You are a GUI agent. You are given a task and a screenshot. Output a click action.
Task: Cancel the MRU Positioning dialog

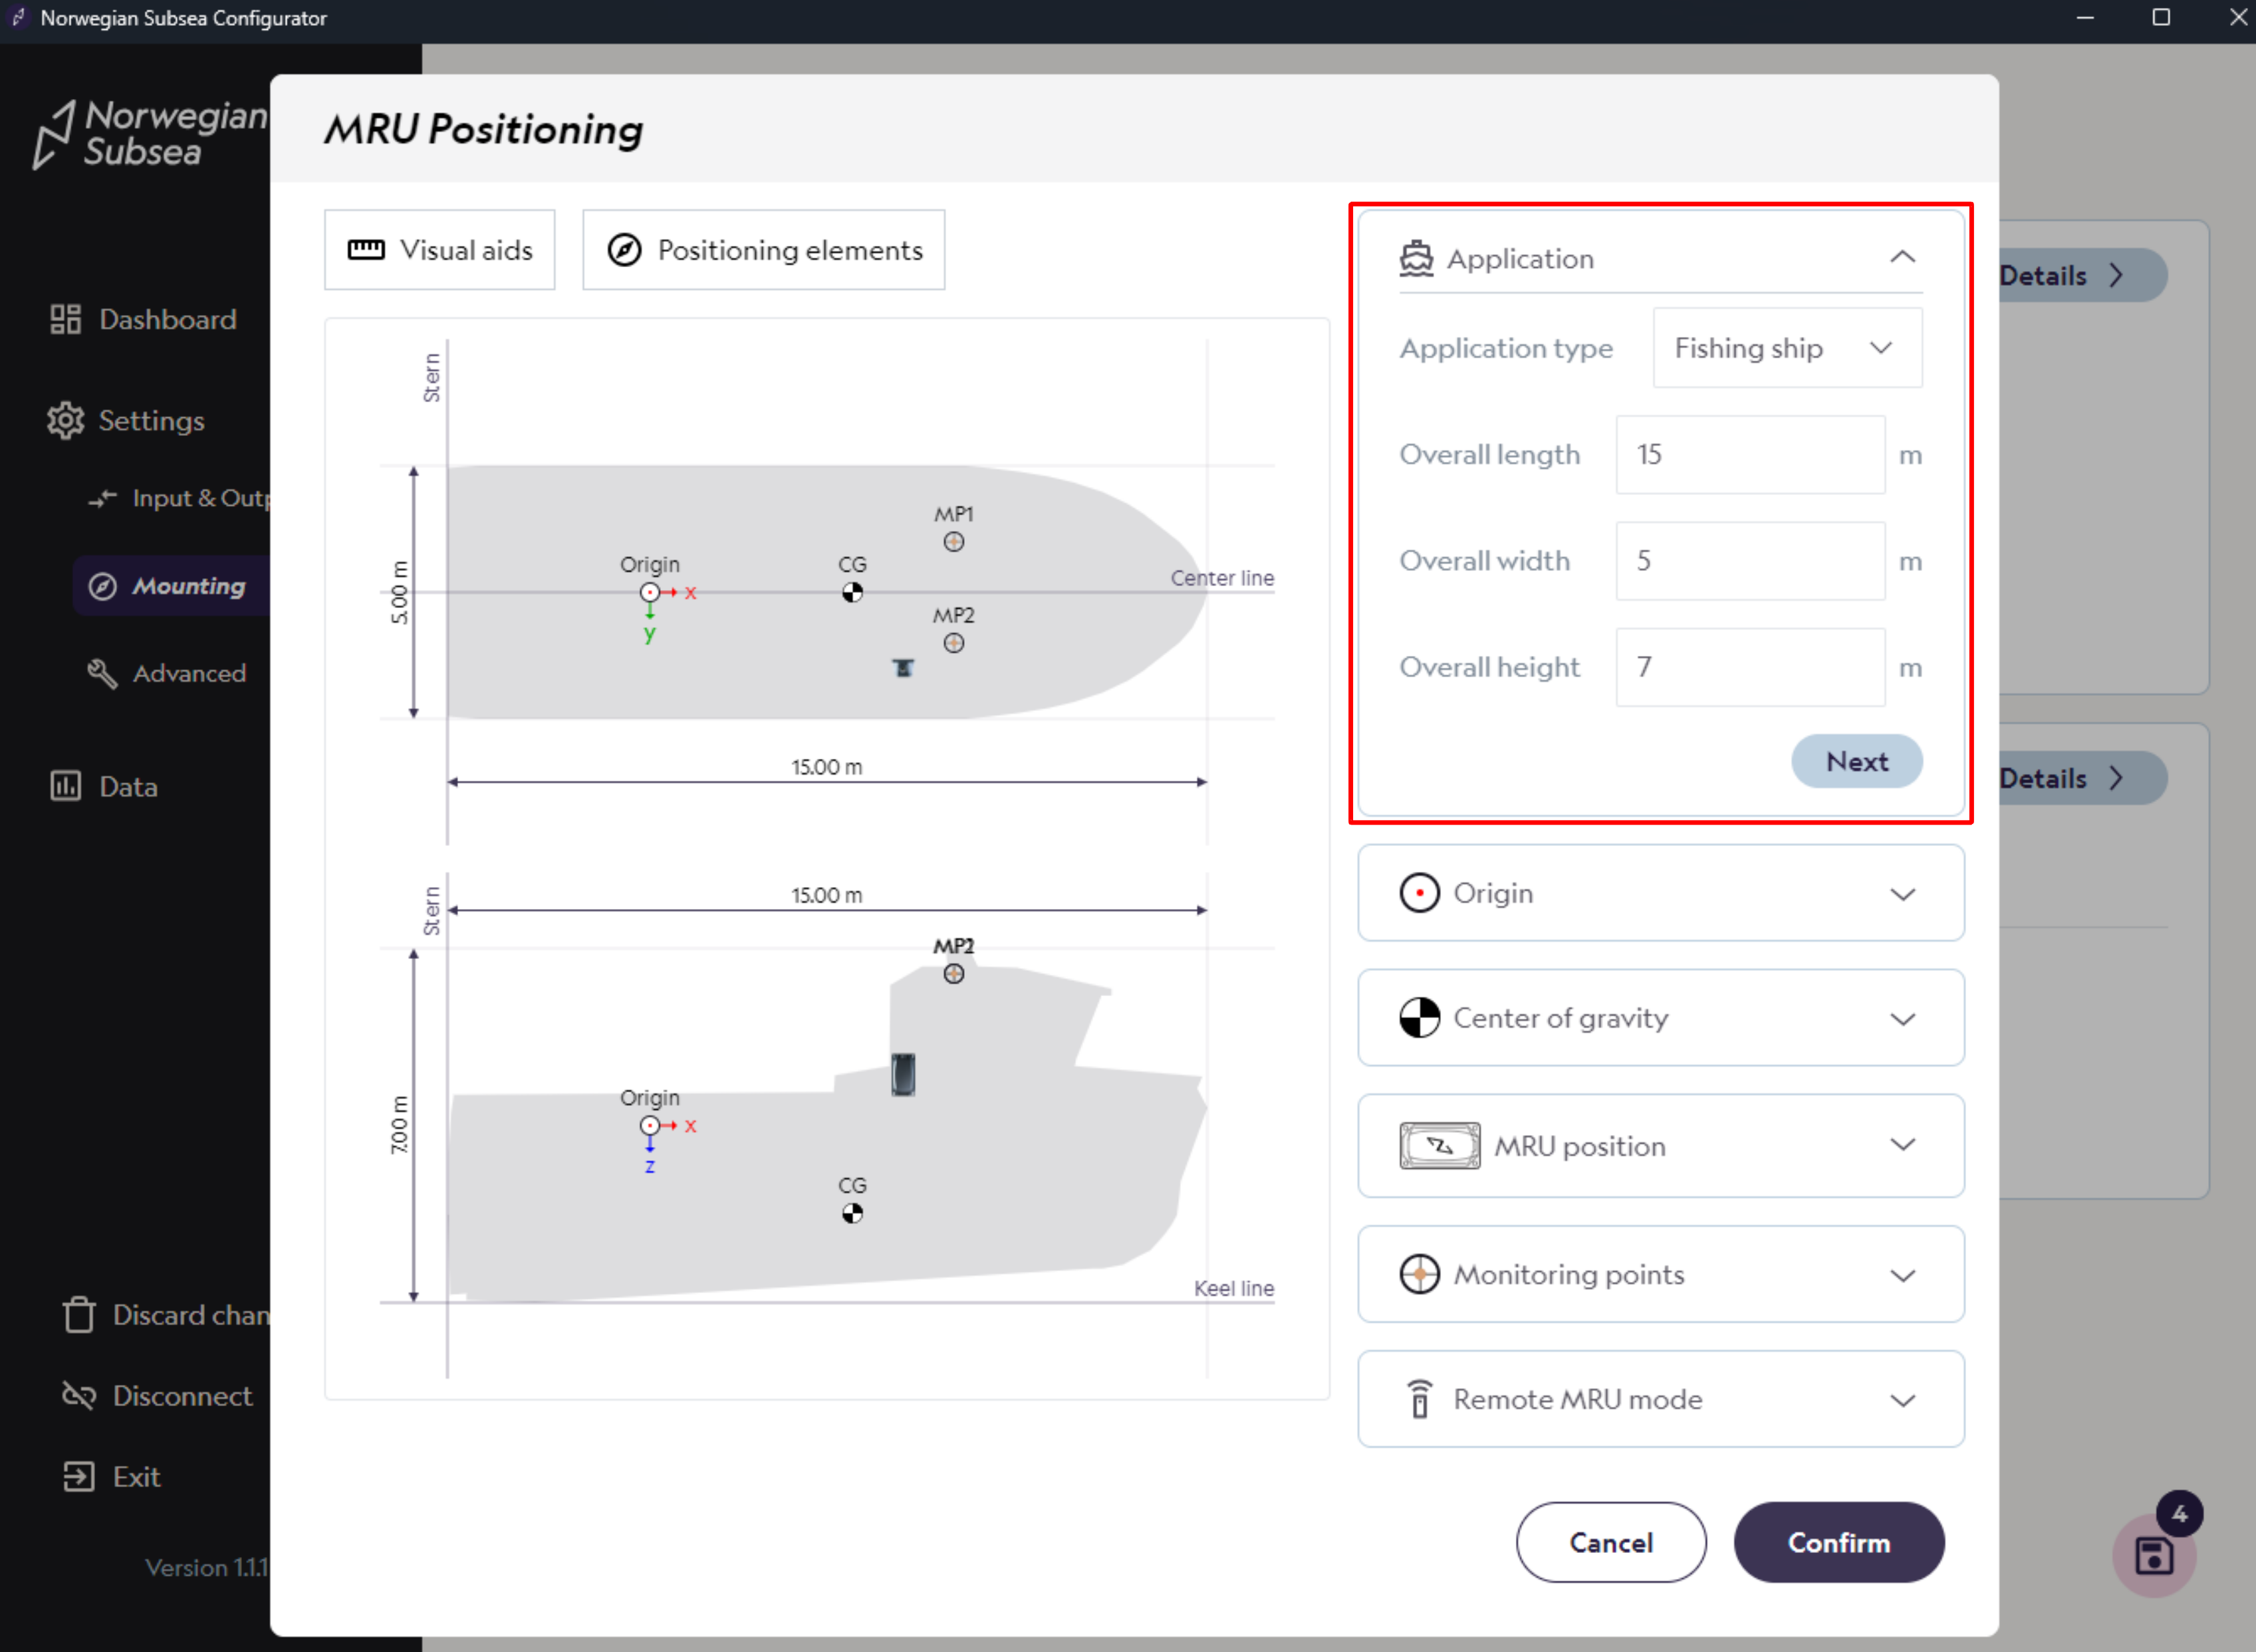[x=1610, y=1542]
